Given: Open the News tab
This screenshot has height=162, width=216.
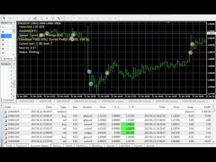Looking at the screenshot, I should point(57,146).
